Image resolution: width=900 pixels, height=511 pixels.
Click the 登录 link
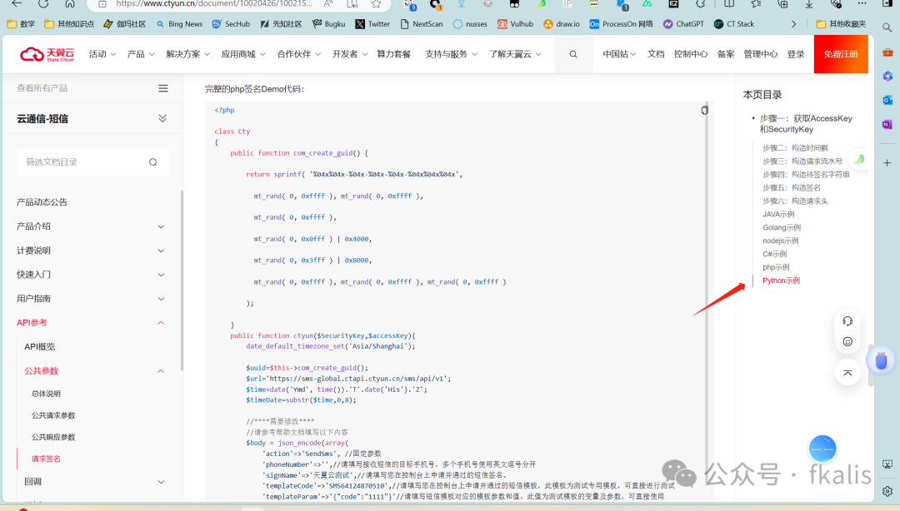click(x=796, y=54)
